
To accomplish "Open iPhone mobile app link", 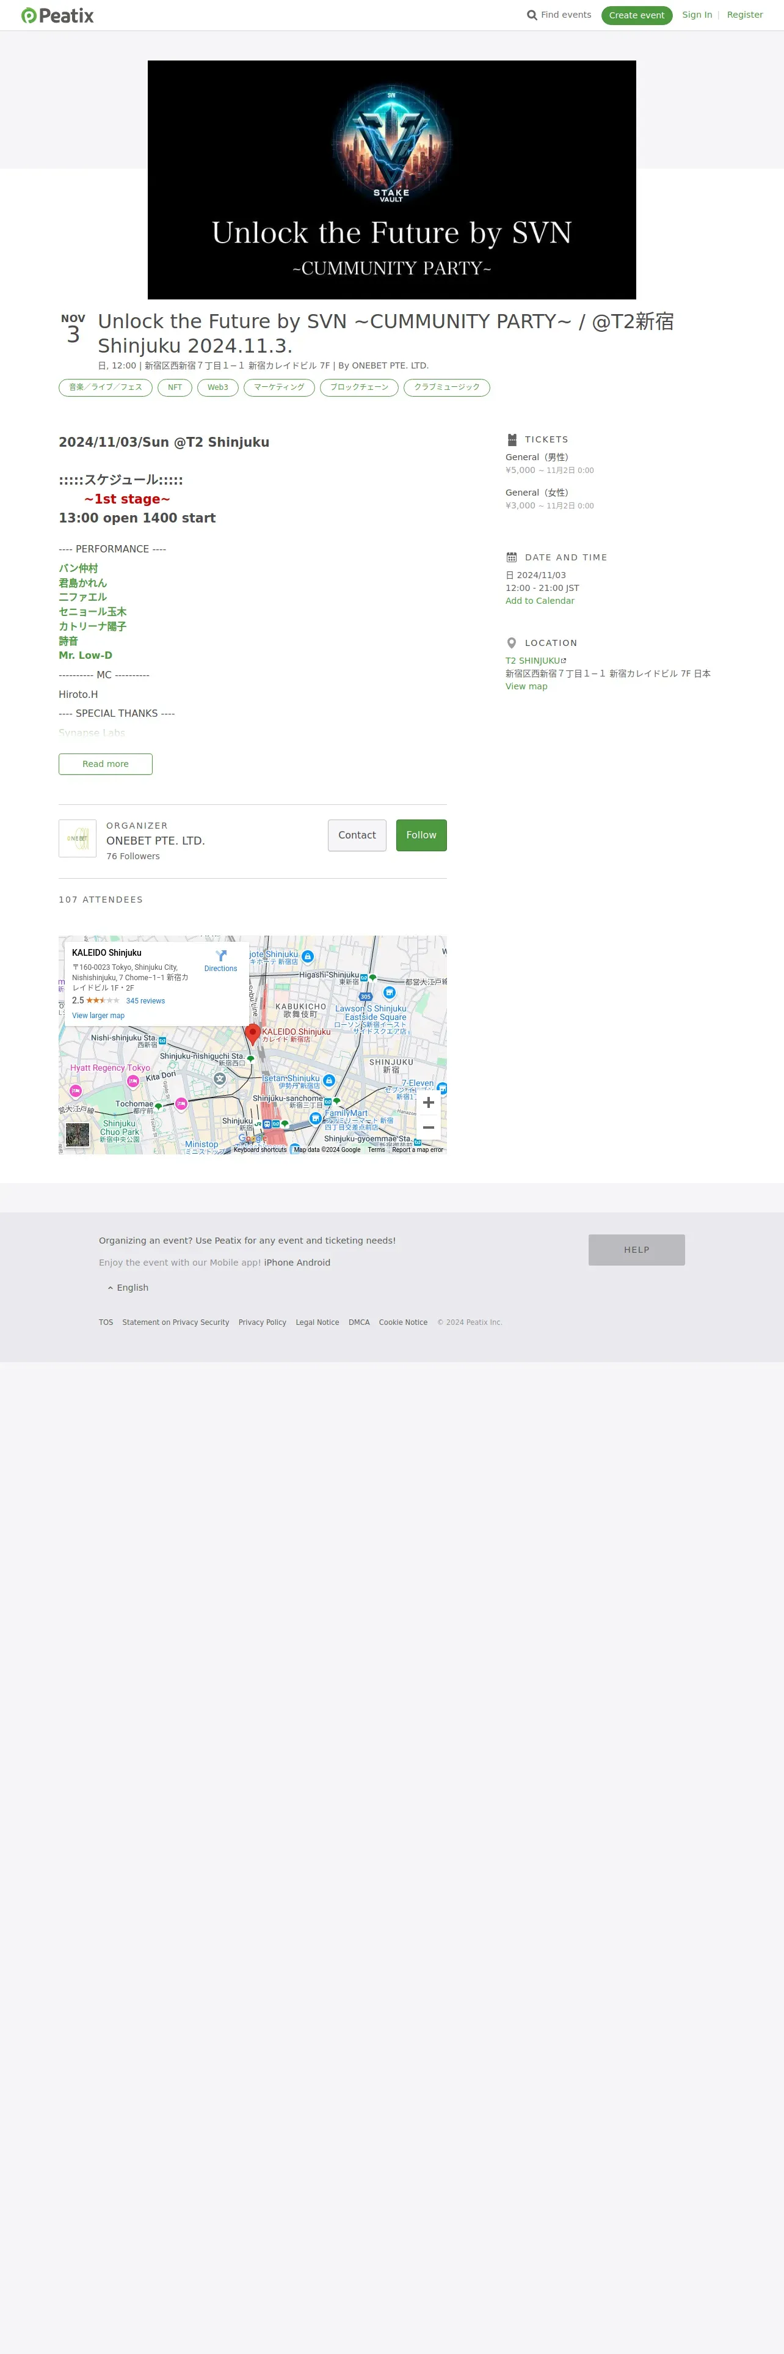I will click(x=278, y=1263).
